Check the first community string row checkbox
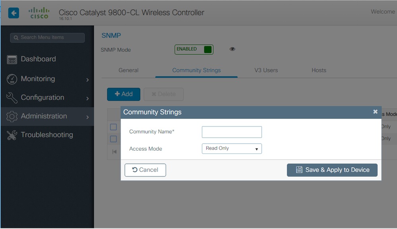This screenshot has height=229, width=397. (x=113, y=127)
